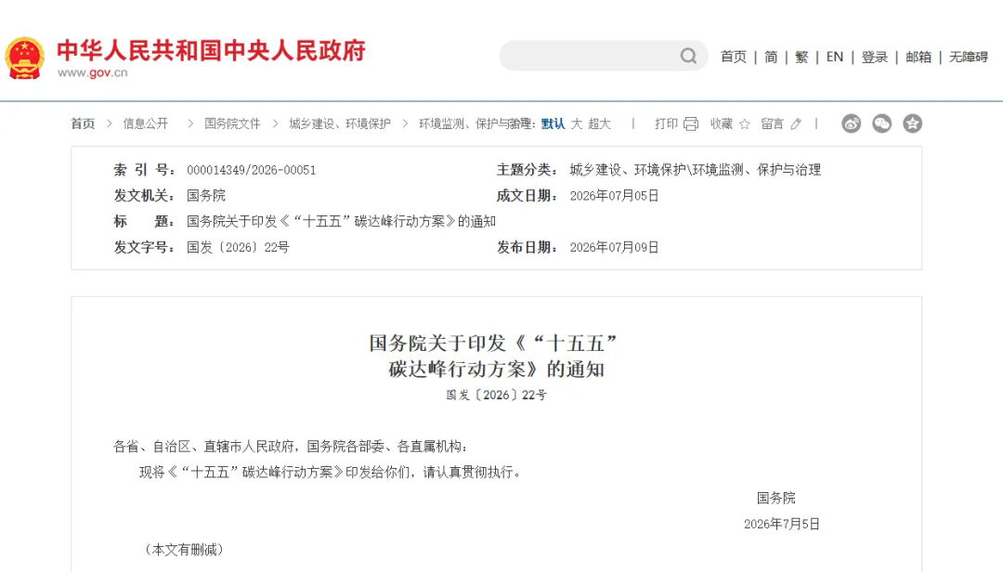The image size is (1003, 572).
Task: Click the printer icon beside 打印
Action: (691, 123)
